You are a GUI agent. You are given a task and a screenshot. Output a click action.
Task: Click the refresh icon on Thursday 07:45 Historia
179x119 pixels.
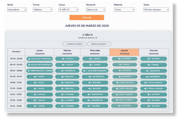tap(121, 59)
